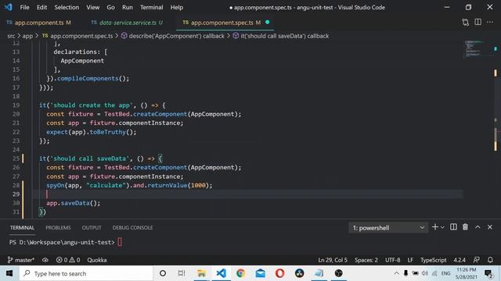
Task: Create a new terminal with plus icon
Action: 435,227
